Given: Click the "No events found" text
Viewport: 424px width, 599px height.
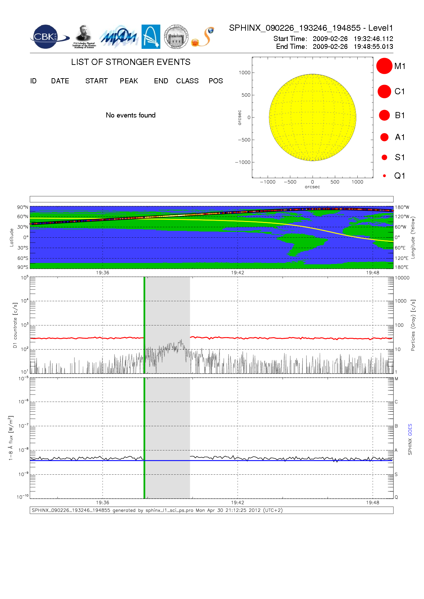Looking at the screenshot, I should pyautogui.click(x=131, y=115).
